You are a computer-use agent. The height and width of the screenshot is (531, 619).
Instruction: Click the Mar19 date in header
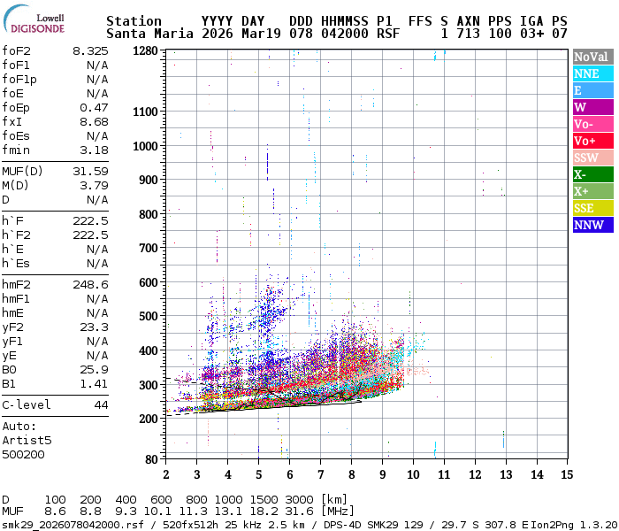pyautogui.click(x=261, y=34)
